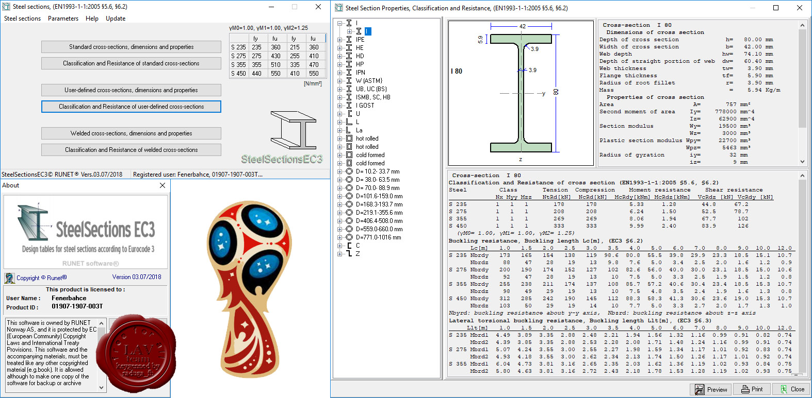
Task: Expand the HE tree node
Action: pyautogui.click(x=339, y=48)
